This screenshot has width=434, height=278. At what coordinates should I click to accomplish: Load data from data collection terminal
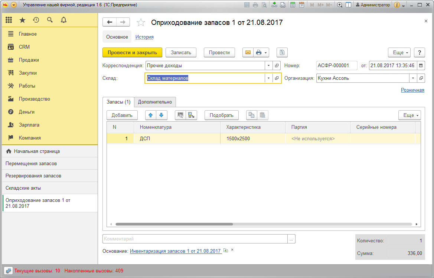(191, 115)
